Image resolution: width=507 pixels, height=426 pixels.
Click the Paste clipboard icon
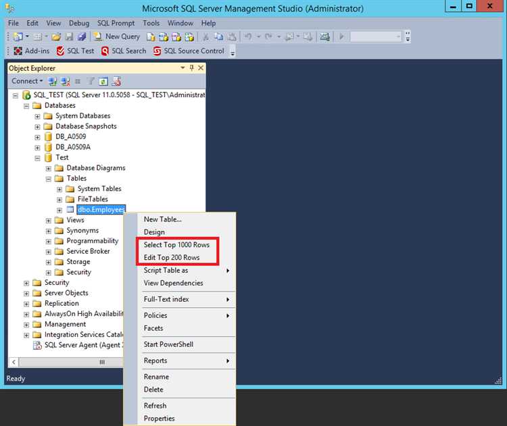click(232, 37)
